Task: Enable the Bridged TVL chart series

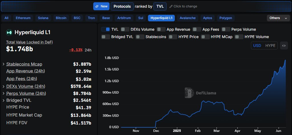Action: pyautogui.click(x=106, y=37)
